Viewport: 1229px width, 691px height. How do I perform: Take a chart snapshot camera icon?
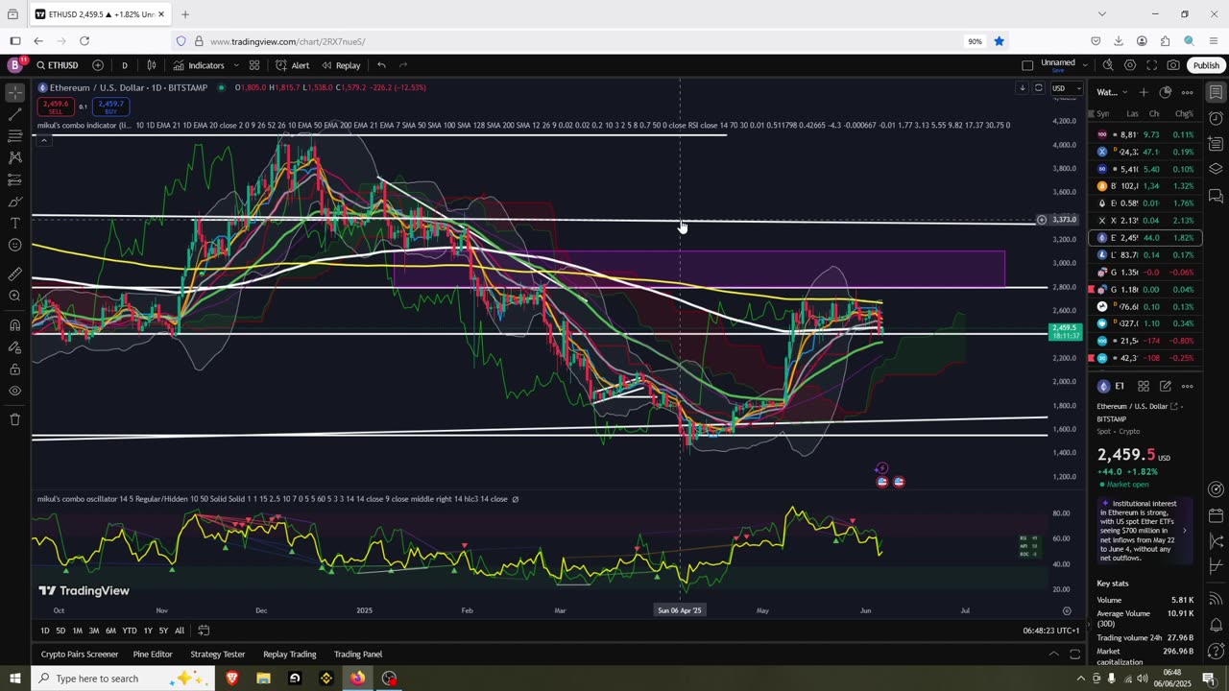[x=1173, y=65]
